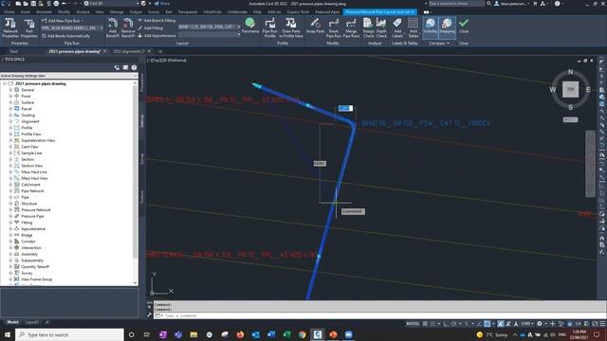The height and width of the screenshot is (341, 607).
Task: Open the Add New Pipe Run dropdown
Action: click(x=63, y=21)
